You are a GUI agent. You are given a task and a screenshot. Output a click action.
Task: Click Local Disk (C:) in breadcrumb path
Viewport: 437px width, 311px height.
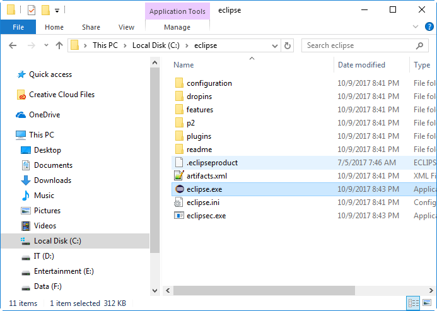pyautogui.click(x=155, y=45)
